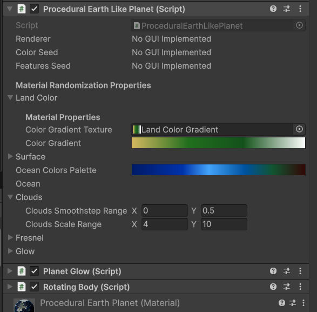Image resolution: width=317 pixels, height=312 pixels.
Task: Click the Rotating Body script icon
Action: point(22,287)
